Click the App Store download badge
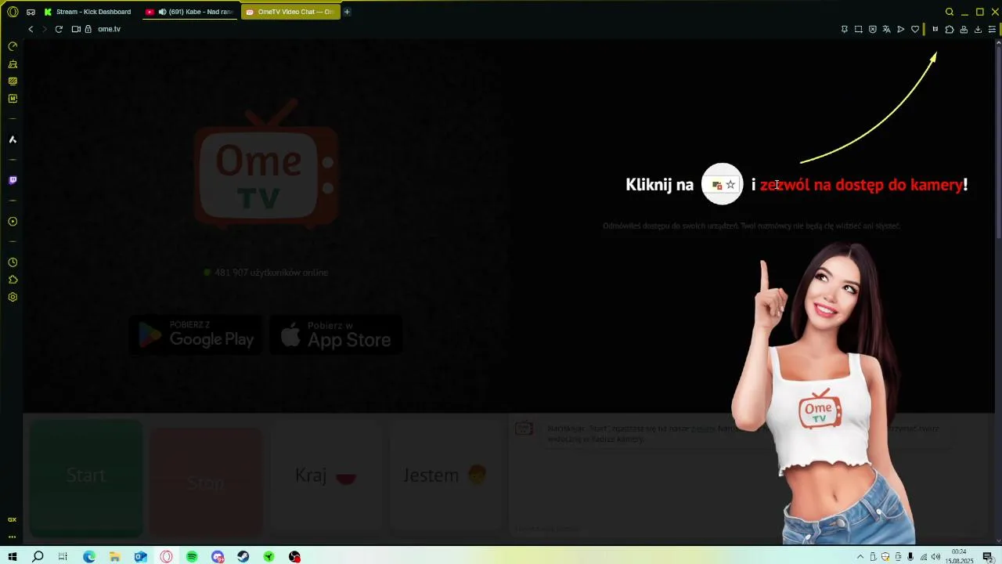The image size is (1002, 564). click(x=336, y=335)
